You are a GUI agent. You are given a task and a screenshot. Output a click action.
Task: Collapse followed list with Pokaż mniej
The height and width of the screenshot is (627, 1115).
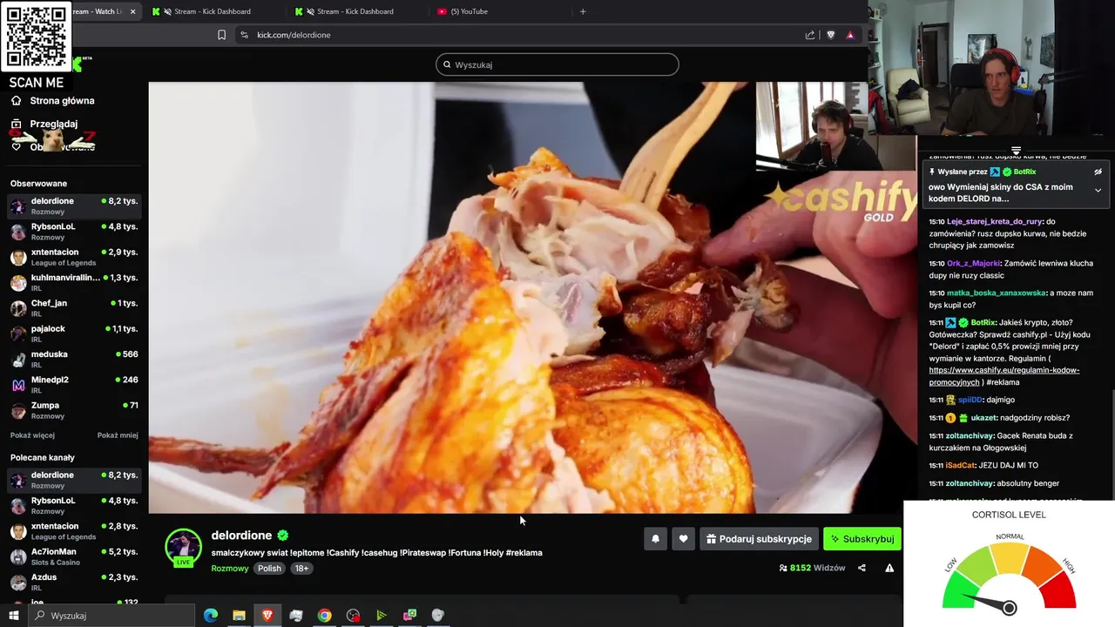point(118,435)
